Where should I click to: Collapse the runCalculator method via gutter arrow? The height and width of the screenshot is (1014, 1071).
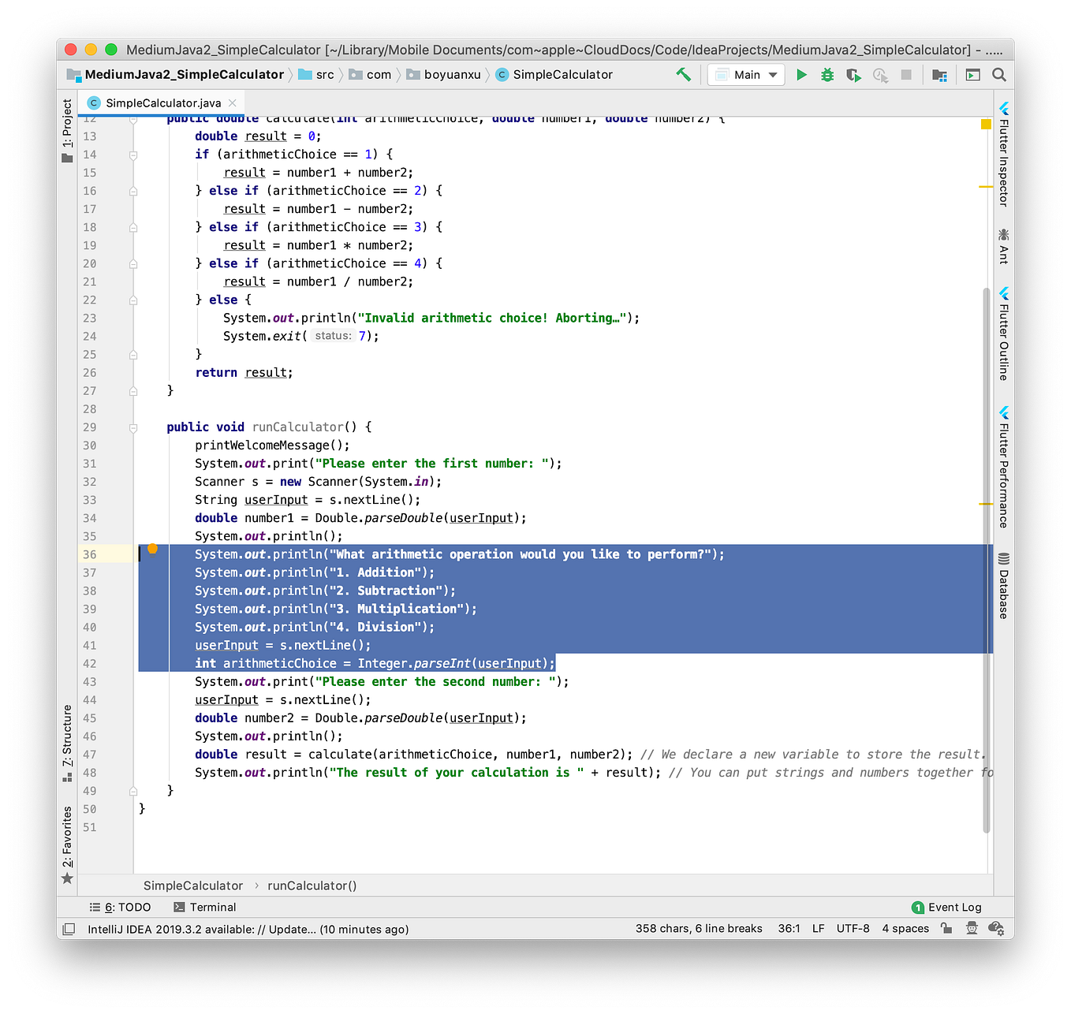132,427
